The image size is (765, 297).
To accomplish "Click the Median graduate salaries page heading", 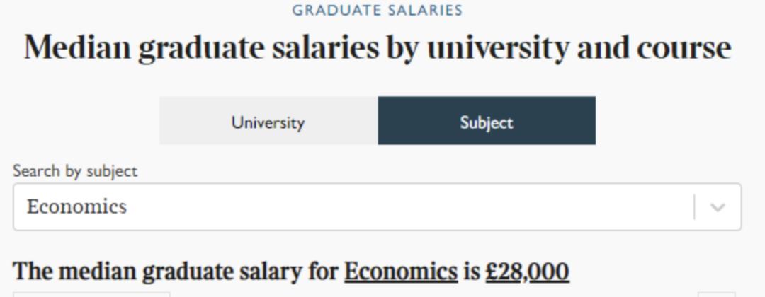I will click(x=377, y=48).
